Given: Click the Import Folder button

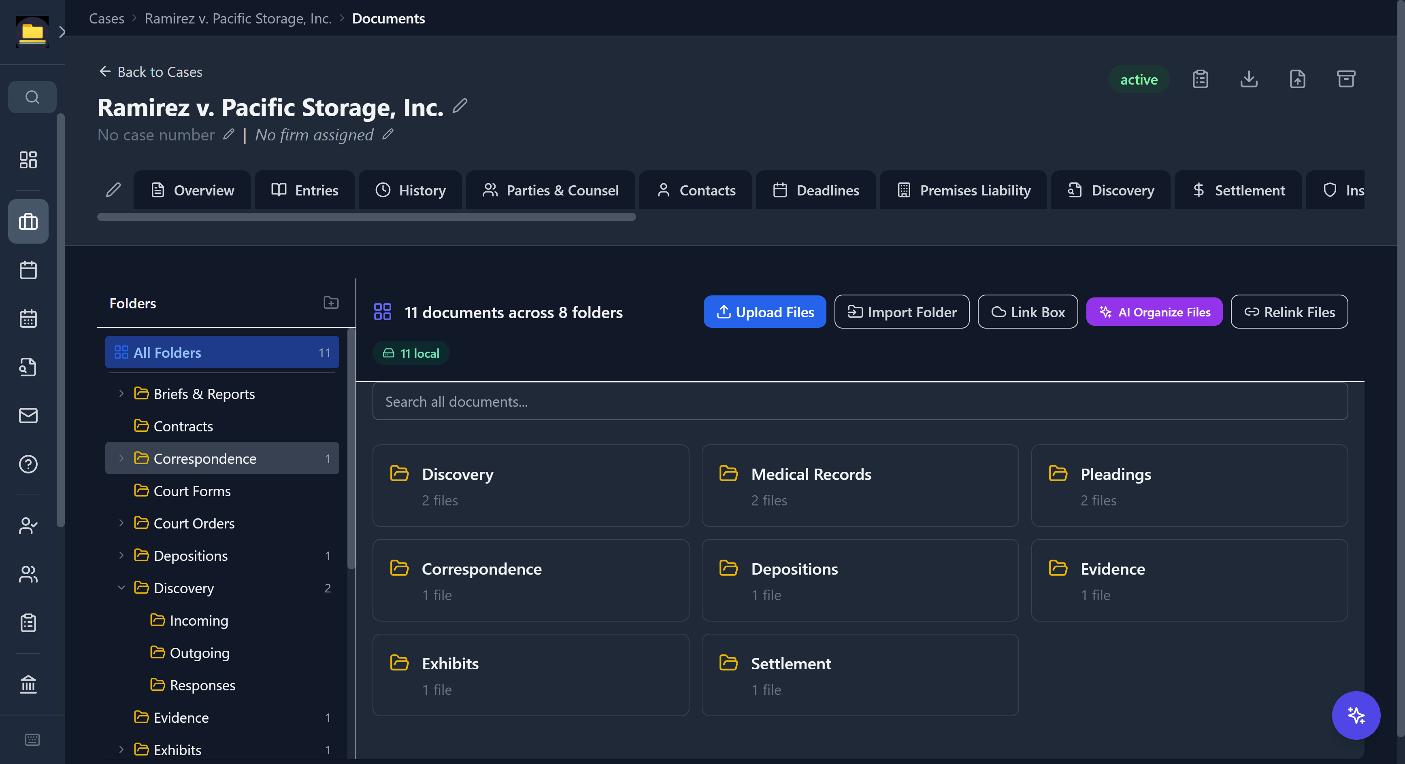Looking at the screenshot, I should (x=902, y=312).
